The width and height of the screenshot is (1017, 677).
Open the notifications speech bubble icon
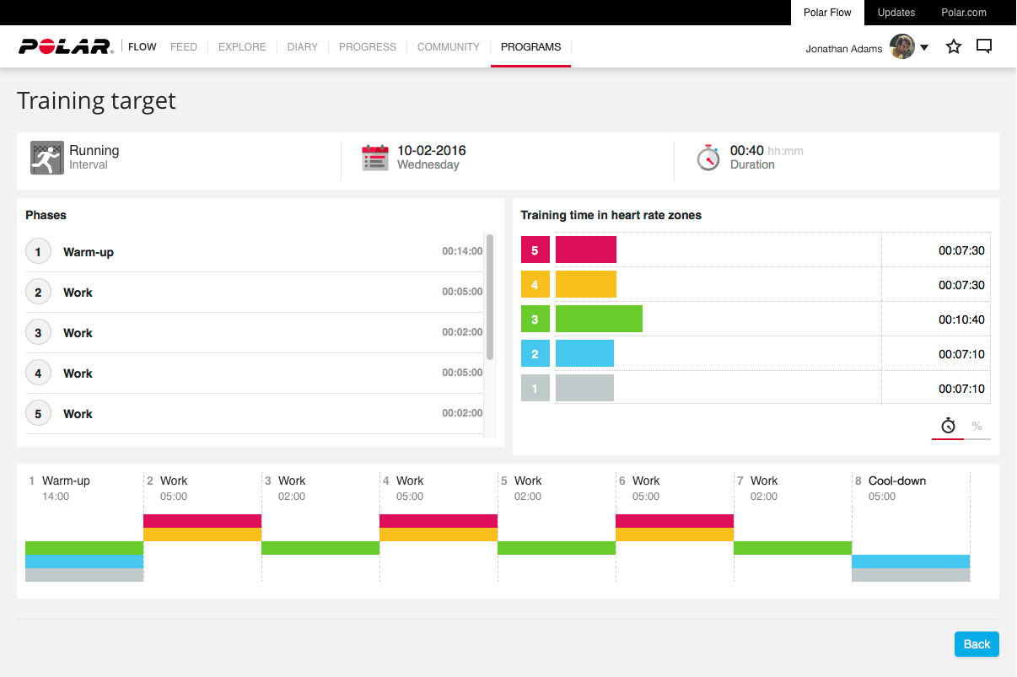(983, 47)
